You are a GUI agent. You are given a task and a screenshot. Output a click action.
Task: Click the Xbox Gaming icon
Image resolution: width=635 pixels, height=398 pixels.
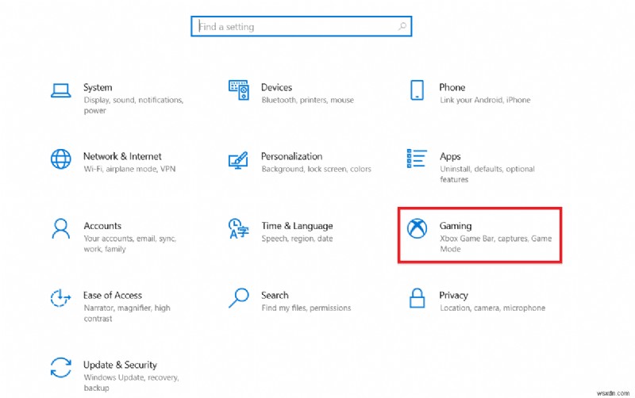[417, 228]
